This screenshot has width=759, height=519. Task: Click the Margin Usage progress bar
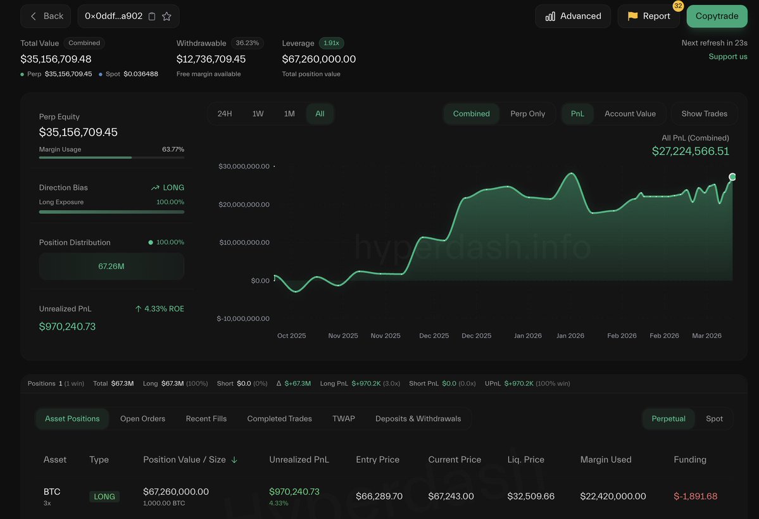click(x=111, y=157)
